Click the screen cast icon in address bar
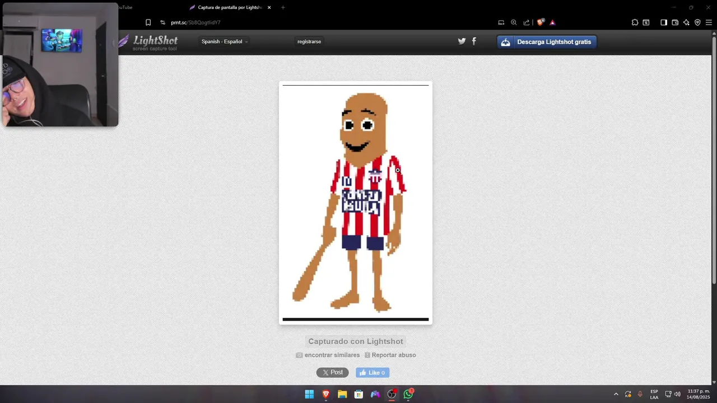This screenshot has height=403, width=717. click(x=501, y=22)
